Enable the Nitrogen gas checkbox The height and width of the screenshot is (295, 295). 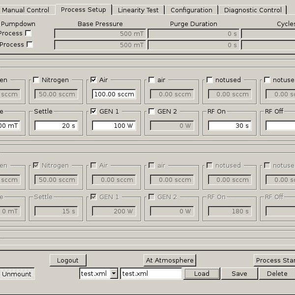coord(36,80)
